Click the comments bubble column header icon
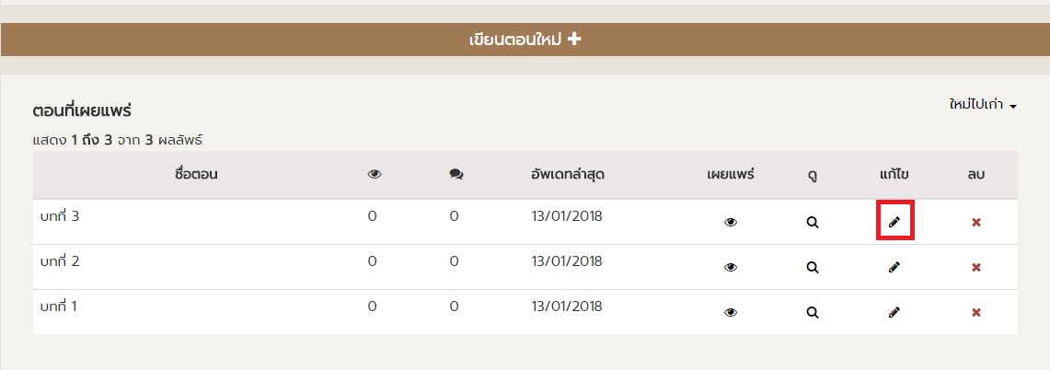 [x=456, y=175]
